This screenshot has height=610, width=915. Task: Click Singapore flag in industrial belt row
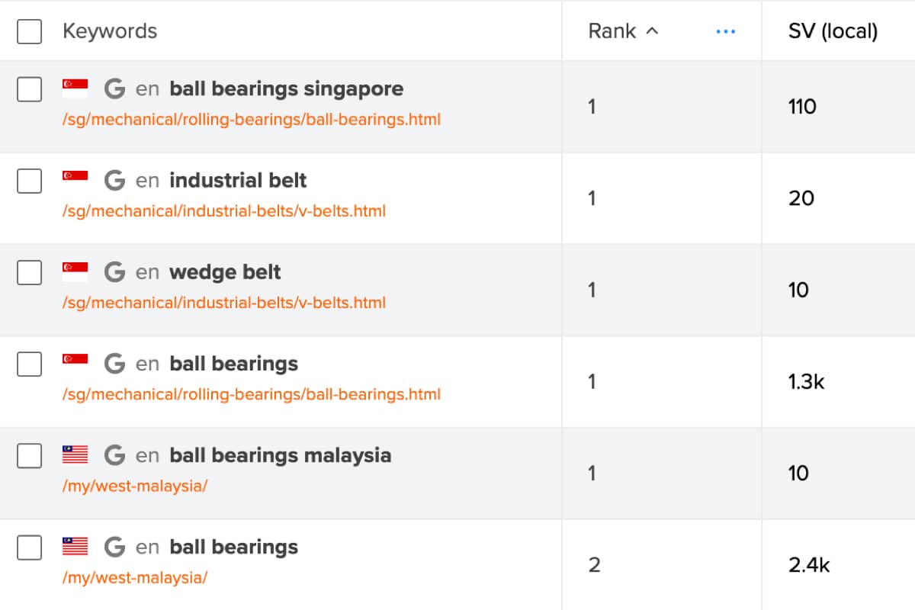click(75, 180)
